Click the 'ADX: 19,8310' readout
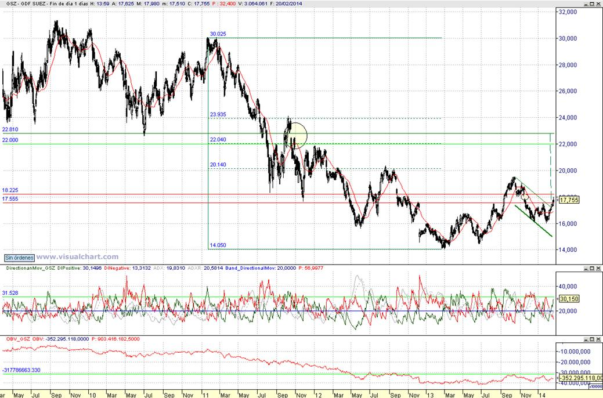Screen dimensions: 603x398 click(169, 268)
